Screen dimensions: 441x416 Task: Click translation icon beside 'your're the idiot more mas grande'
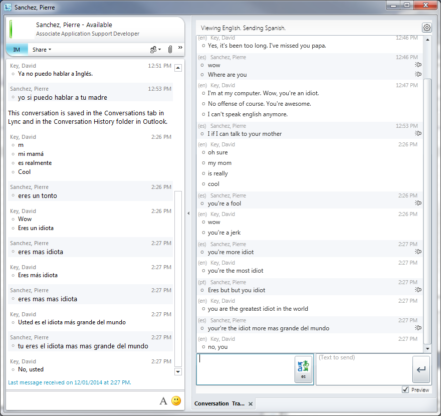pyautogui.click(x=418, y=328)
